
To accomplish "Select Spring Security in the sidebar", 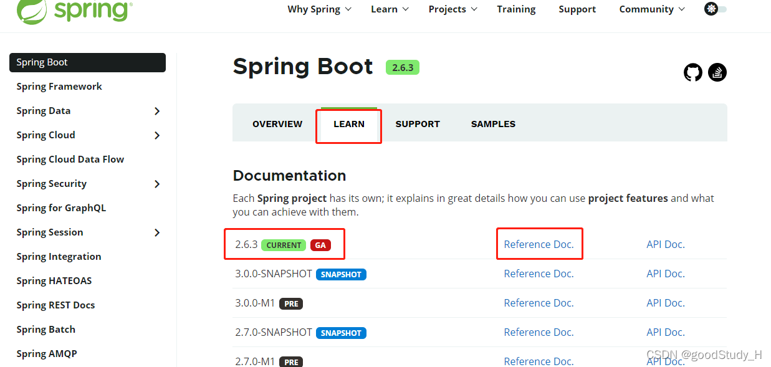I will [x=52, y=184].
